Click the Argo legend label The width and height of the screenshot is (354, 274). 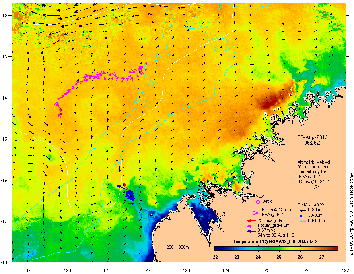pos(268,201)
